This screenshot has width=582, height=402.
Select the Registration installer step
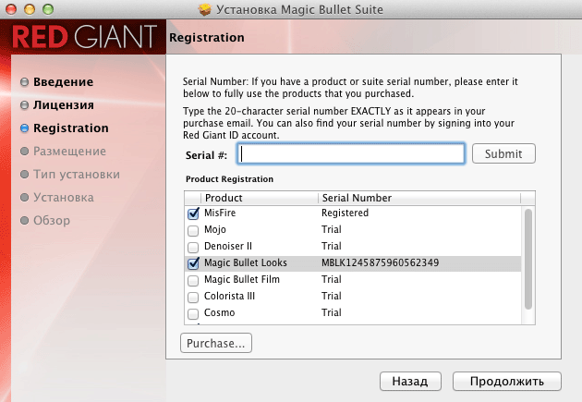pyautogui.click(x=65, y=128)
